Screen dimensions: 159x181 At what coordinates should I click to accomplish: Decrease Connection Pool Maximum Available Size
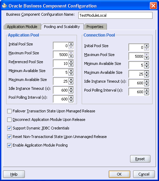[x=147, y=76]
